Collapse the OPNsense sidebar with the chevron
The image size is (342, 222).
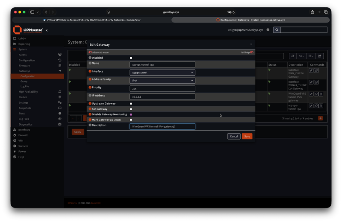pyautogui.click(x=47, y=30)
